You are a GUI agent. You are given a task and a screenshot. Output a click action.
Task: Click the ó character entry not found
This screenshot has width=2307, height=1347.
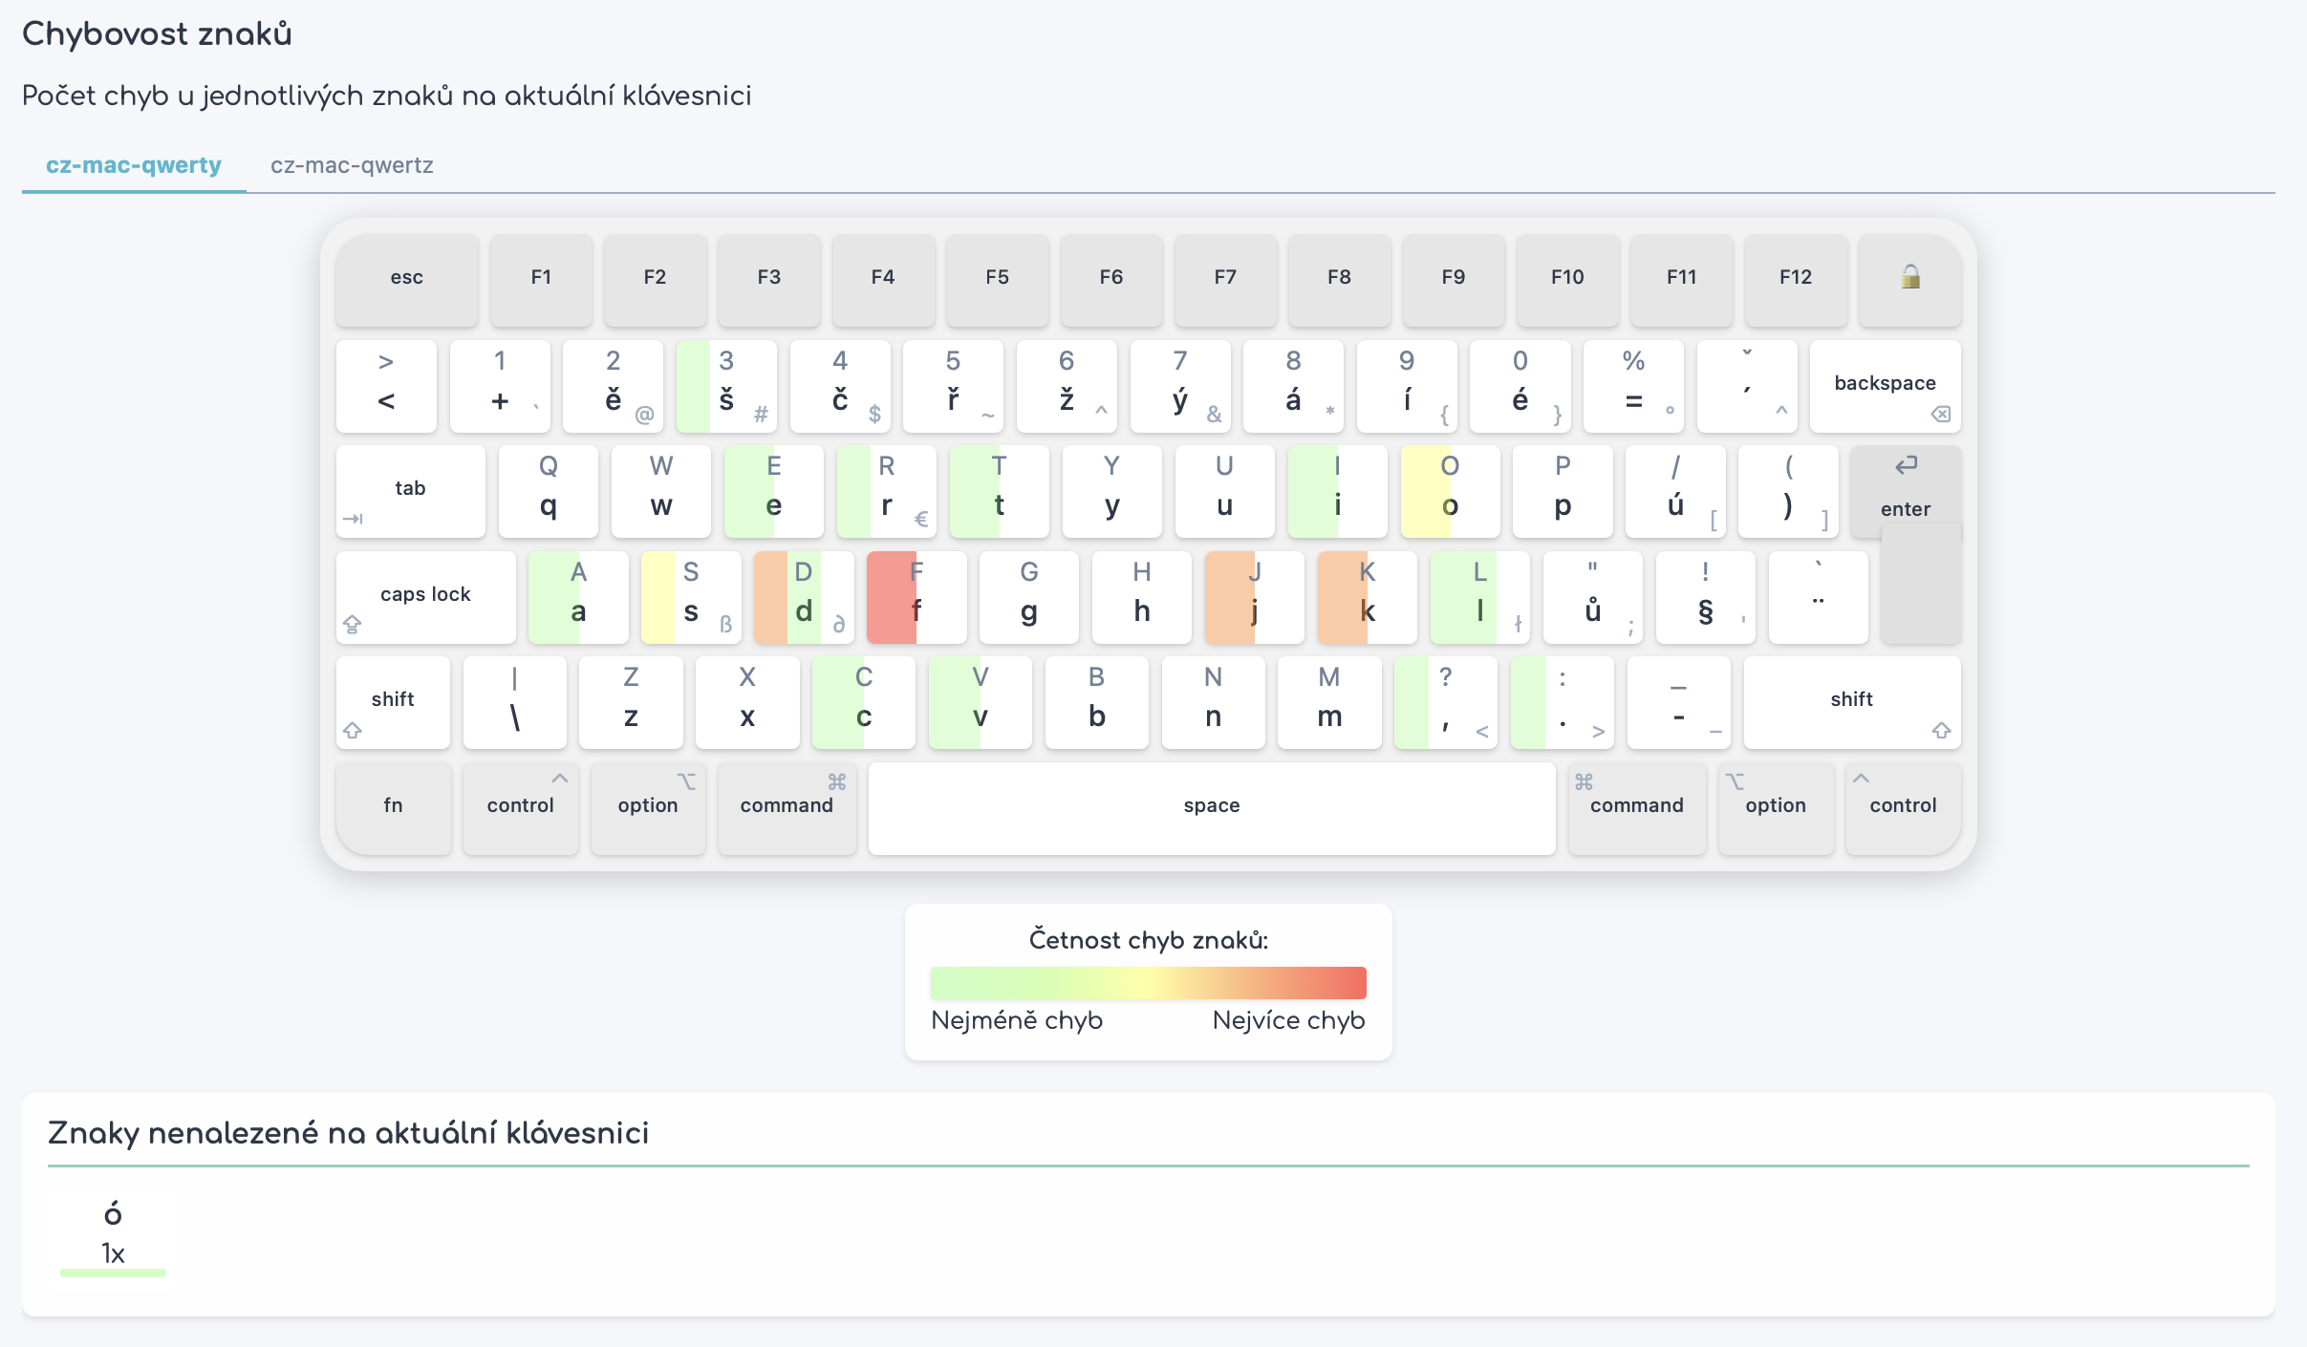(113, 1233)
